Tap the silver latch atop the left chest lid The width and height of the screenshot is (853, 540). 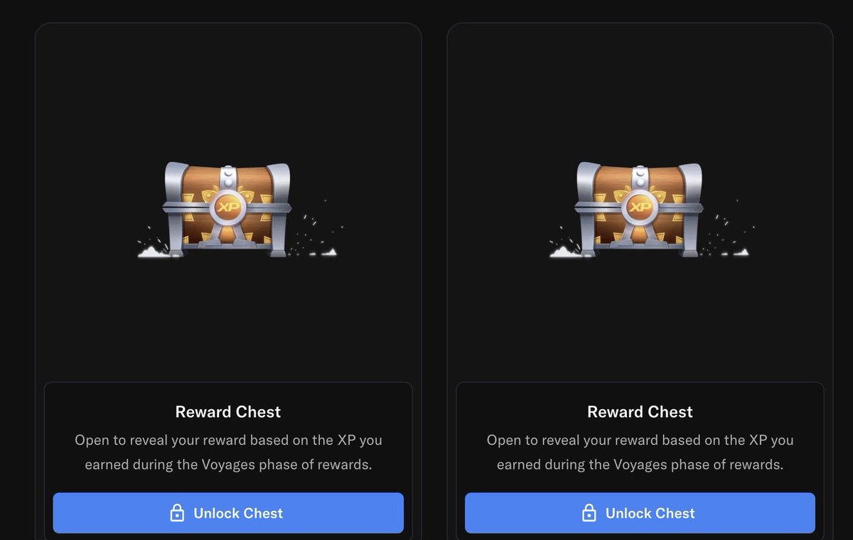tap(227, 175)
